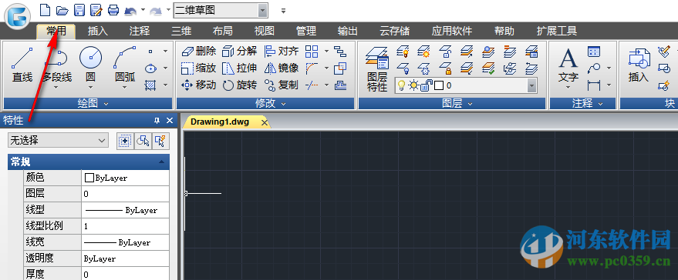Switch to the 注释 ribbon tab
Image resolution: width=678 pixels, height=280 pixels.
pos(140,31)
